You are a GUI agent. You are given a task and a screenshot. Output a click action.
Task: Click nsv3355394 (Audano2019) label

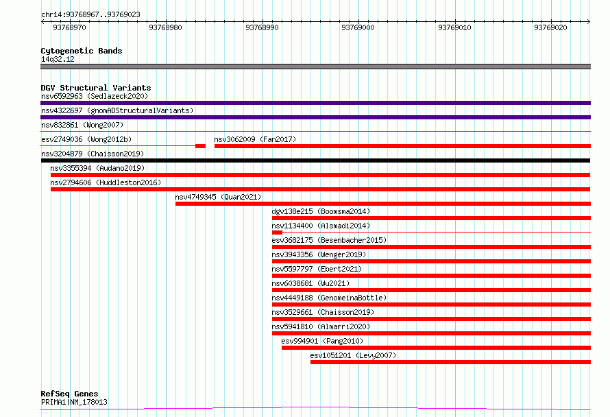click(97, 168)
